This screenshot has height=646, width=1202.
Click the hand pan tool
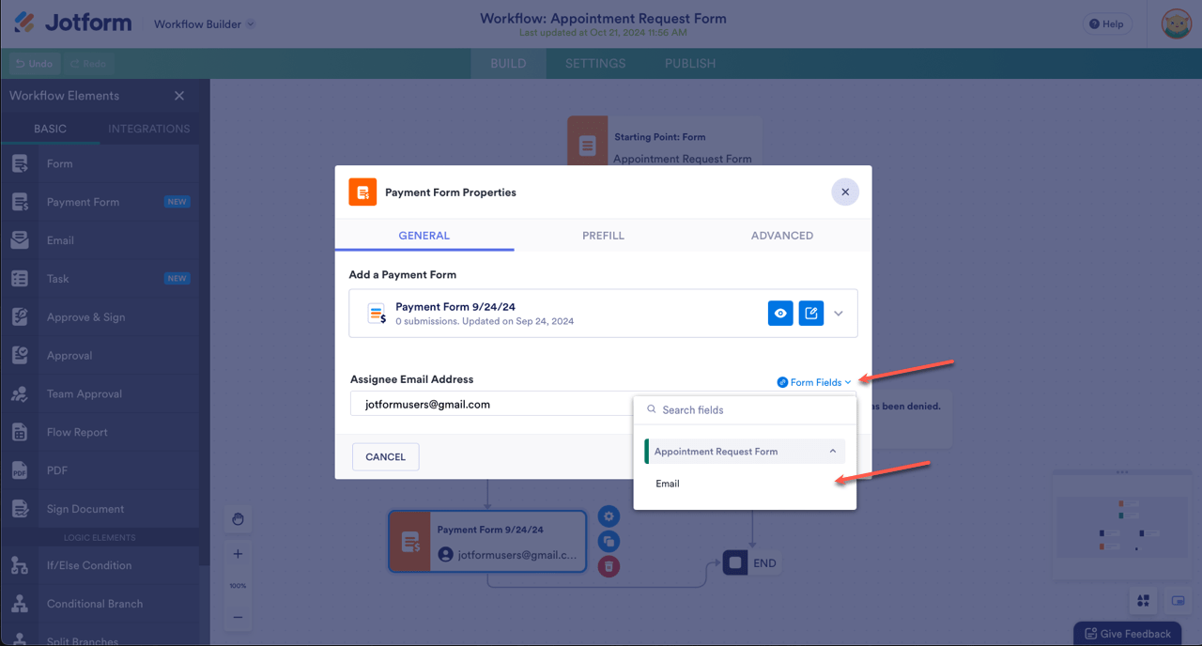click(238, 519)
